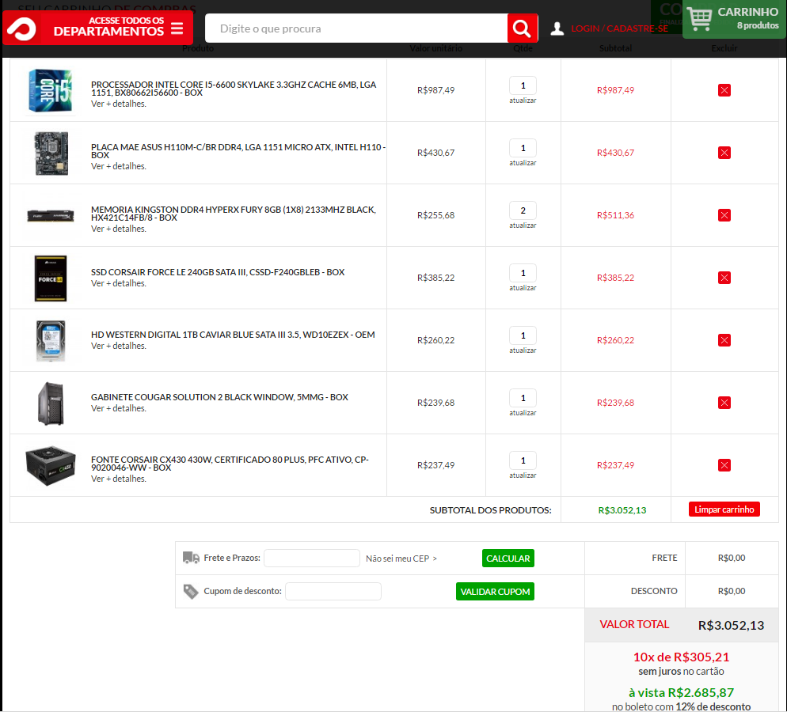Click the product name 'PROCESSADOR INTEL CORE I5-6600 SKYLAKE'
Image resolution: width=787 pixels, height=712 pixels.
point(234,89)
